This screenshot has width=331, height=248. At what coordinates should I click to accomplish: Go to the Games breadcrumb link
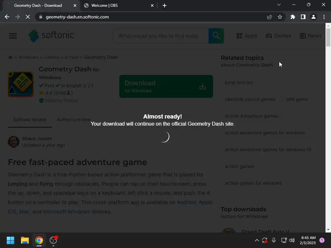click(x=51, y=57)
